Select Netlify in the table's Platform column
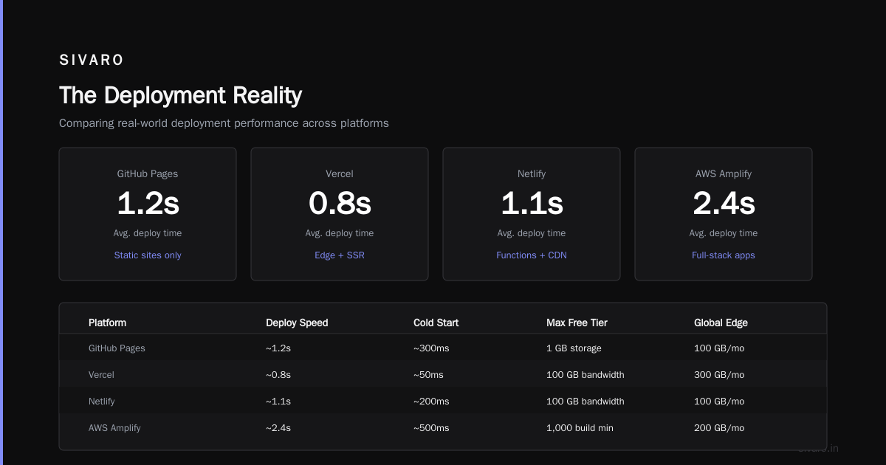The width and height of the screenshot is (886, 465). 102,402
